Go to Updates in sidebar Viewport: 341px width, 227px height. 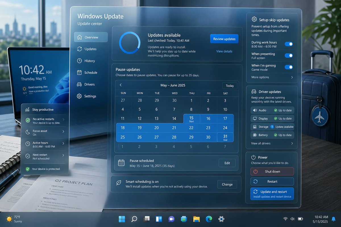tap(91, 49)
